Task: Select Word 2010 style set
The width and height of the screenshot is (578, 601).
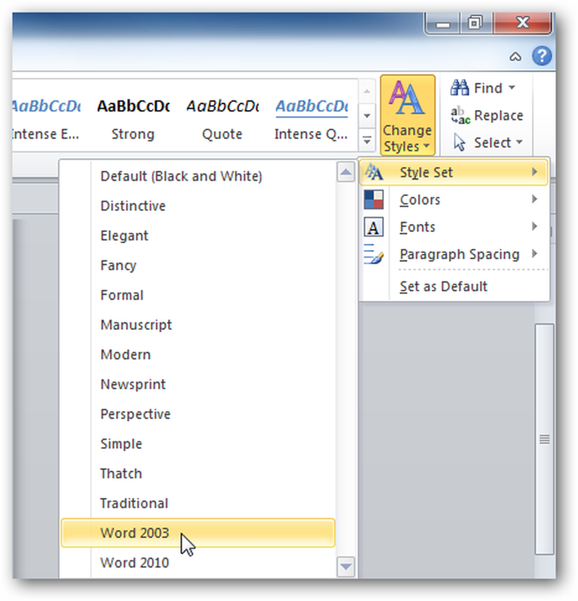Action: 198,563
